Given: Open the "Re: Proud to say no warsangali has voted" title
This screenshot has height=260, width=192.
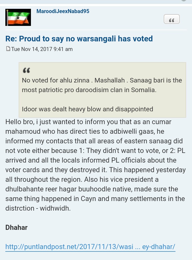Looking at the screenshot, I should point(79,39).
